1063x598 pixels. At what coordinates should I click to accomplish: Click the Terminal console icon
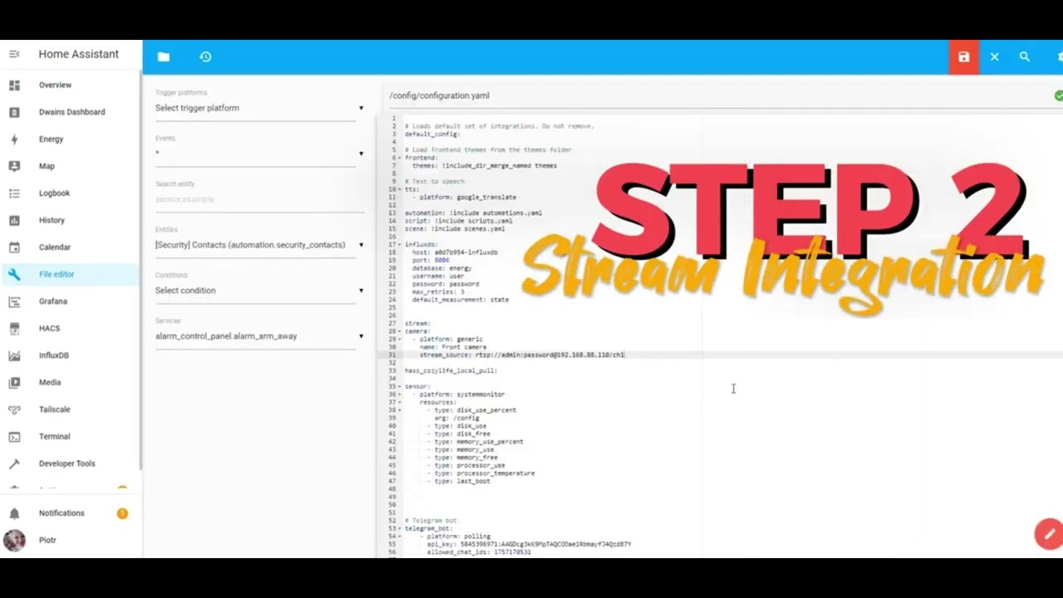pos(14,436)
